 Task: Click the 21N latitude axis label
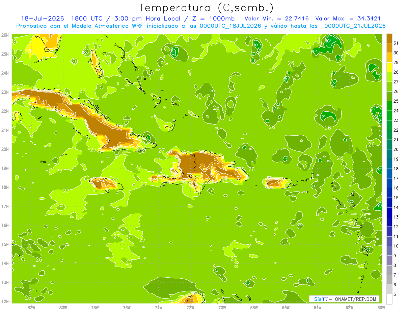pyautogui.click(x=5, y=130)
